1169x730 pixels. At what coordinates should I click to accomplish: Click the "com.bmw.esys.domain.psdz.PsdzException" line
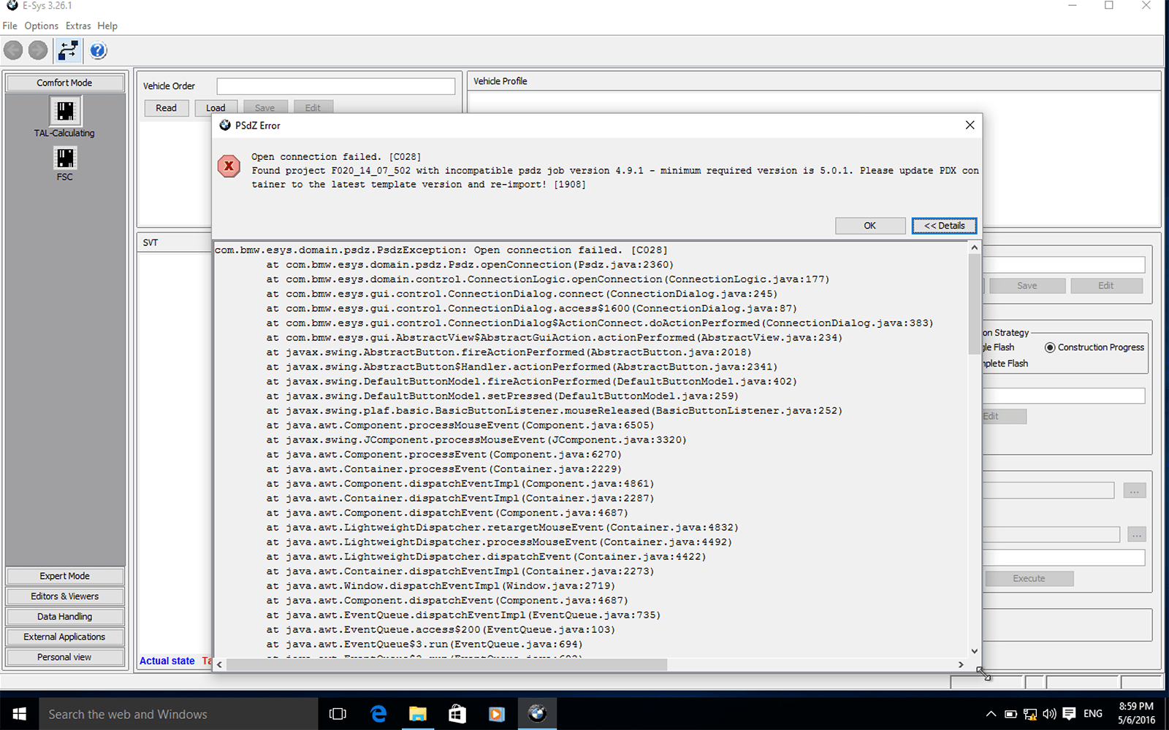441,250
